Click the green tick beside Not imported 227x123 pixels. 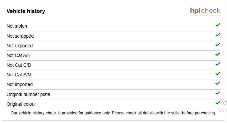tap(218, 83)
